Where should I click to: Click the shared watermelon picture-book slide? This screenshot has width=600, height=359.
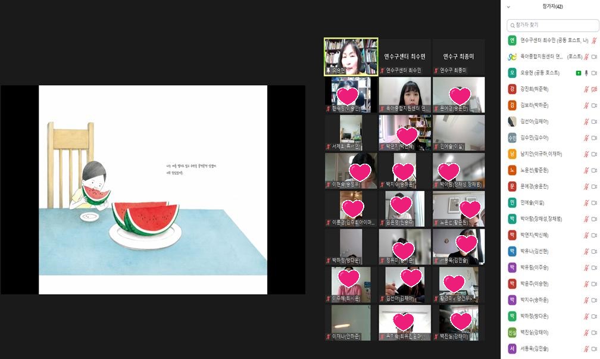pyautogui.click(x=153, y=190)
